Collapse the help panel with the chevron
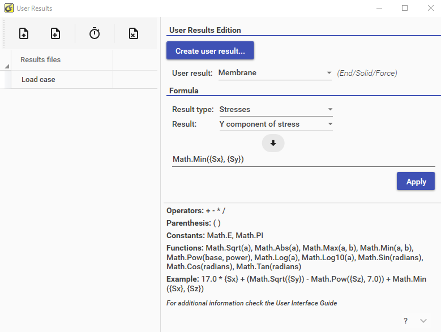The width and height of the screenshot is (441, 332). [423, 321]
